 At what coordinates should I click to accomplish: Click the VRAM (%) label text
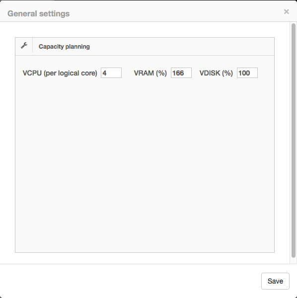tap(150, 73)
